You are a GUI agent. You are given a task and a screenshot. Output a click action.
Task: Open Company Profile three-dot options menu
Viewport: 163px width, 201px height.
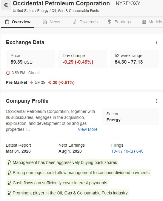pos(157,101)
